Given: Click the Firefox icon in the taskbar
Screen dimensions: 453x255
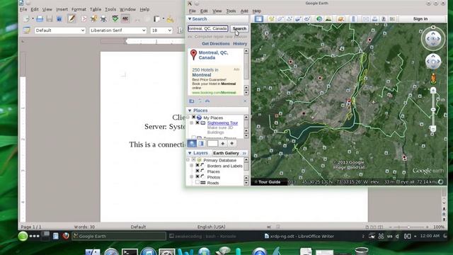Looking at the screenshot, I should point(66,236).
